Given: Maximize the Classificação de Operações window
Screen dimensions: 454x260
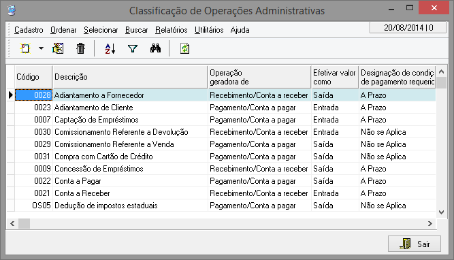Looking at the screenshot, I should click(410, 7).
